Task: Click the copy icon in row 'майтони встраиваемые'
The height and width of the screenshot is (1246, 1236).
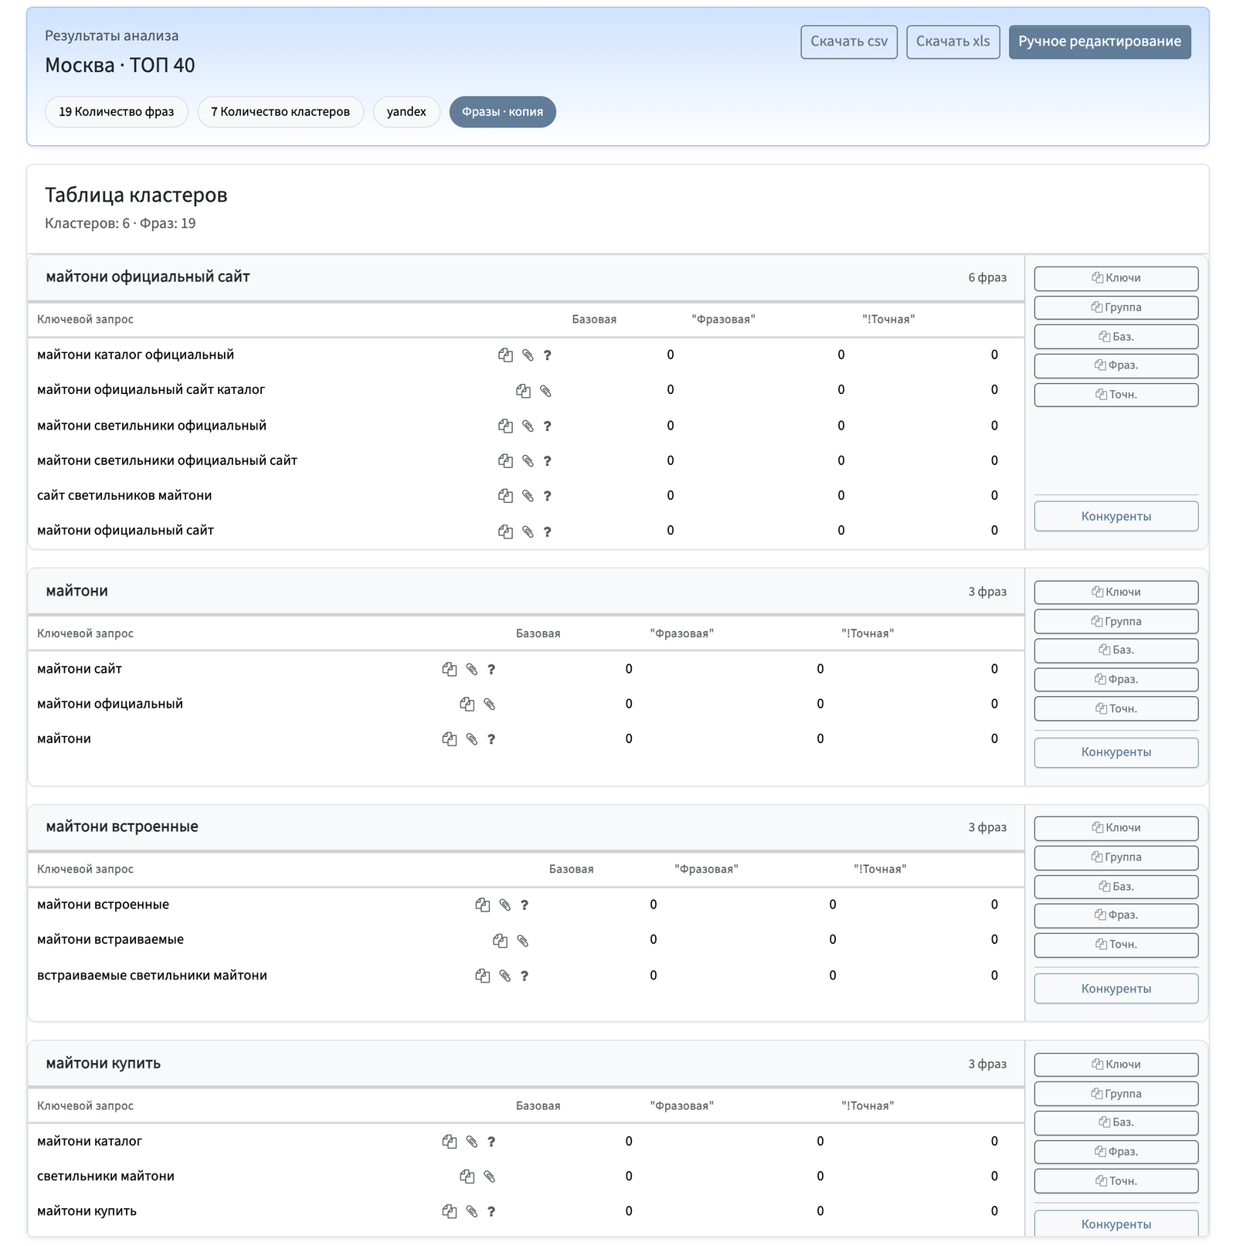Action: tap(500, 941)
